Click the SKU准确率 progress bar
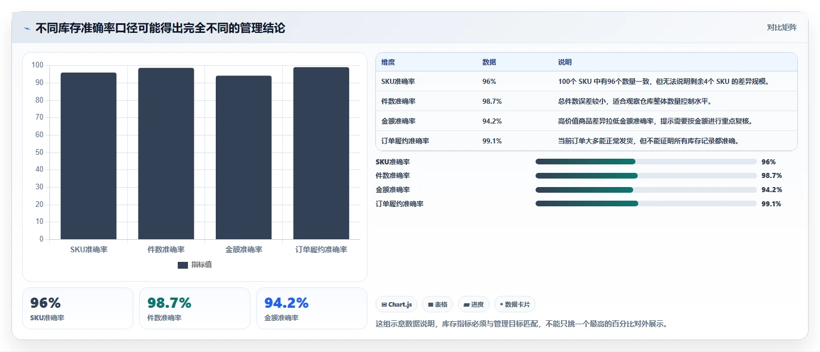 [x=646, y=162]
